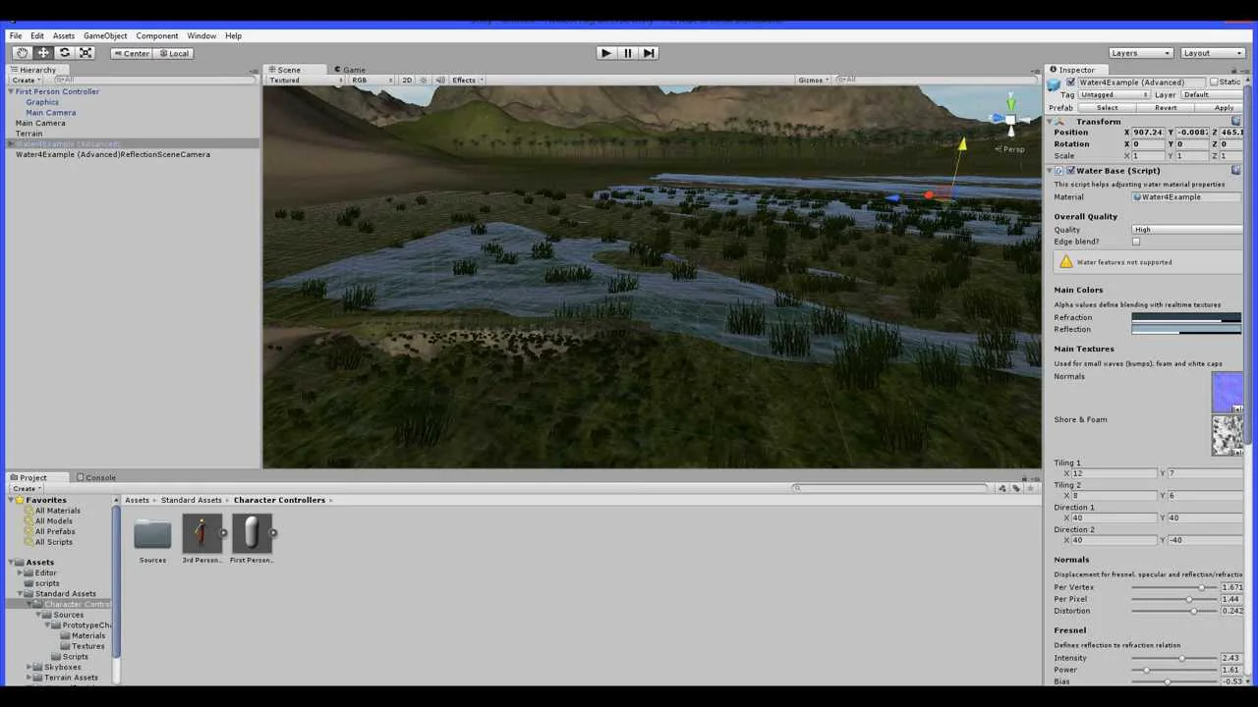This screenshot has height=707, width=1258.
Task: Open the Effects dropdown
Action: (467, 80)
